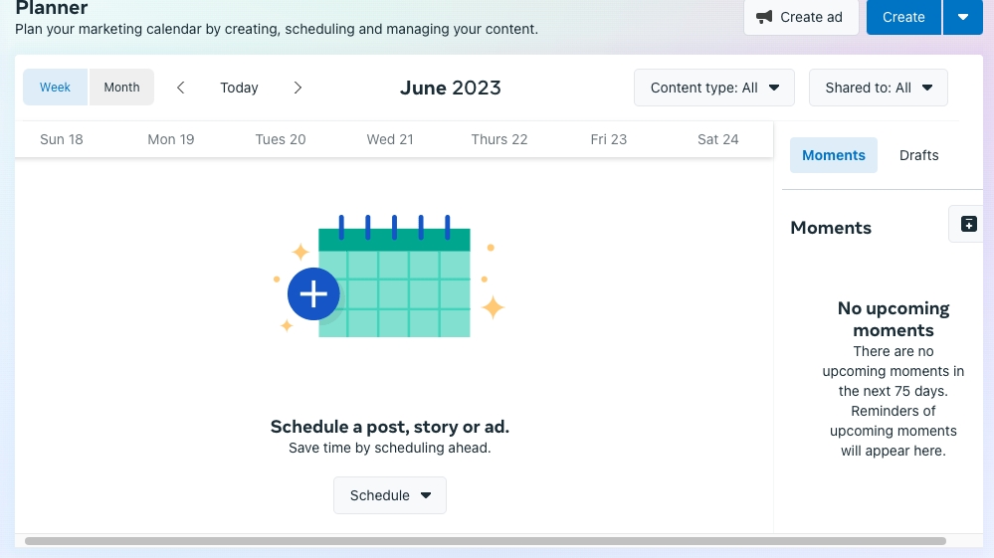Click the blue plus calendar illustration
Image resolution: width=994 pixels, height=558 pixels.
pos(314,293)
